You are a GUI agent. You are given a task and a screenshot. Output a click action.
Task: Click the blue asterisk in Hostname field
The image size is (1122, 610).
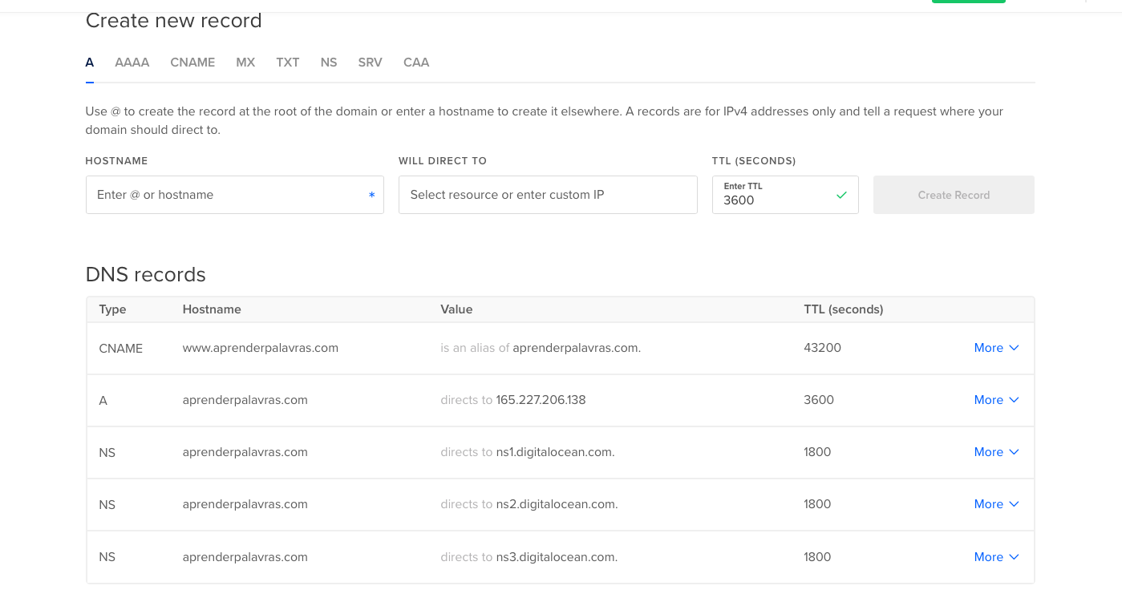tap(371, 196)
